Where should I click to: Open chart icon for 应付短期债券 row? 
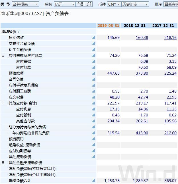pyautogui.click(x=93, y=151)
